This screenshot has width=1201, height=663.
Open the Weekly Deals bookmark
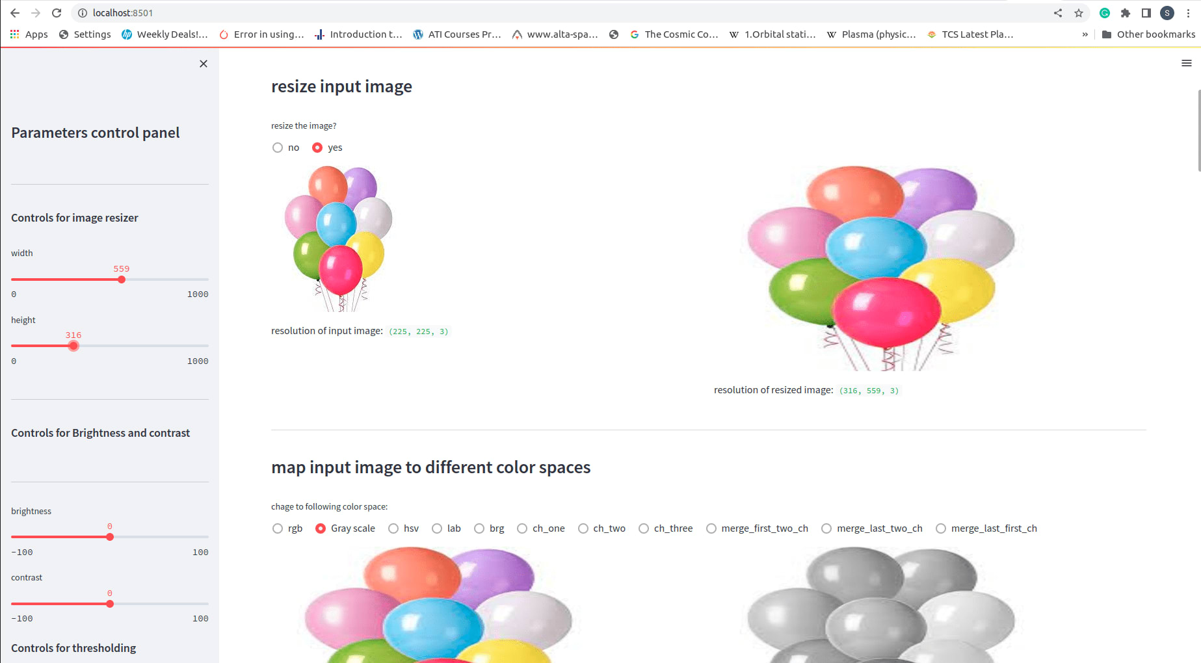pyautogui.click(x=165, y=34)
